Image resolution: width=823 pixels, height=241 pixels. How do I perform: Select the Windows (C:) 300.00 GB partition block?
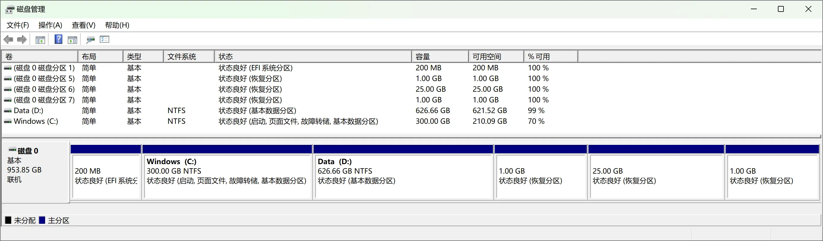pos(227,177)
